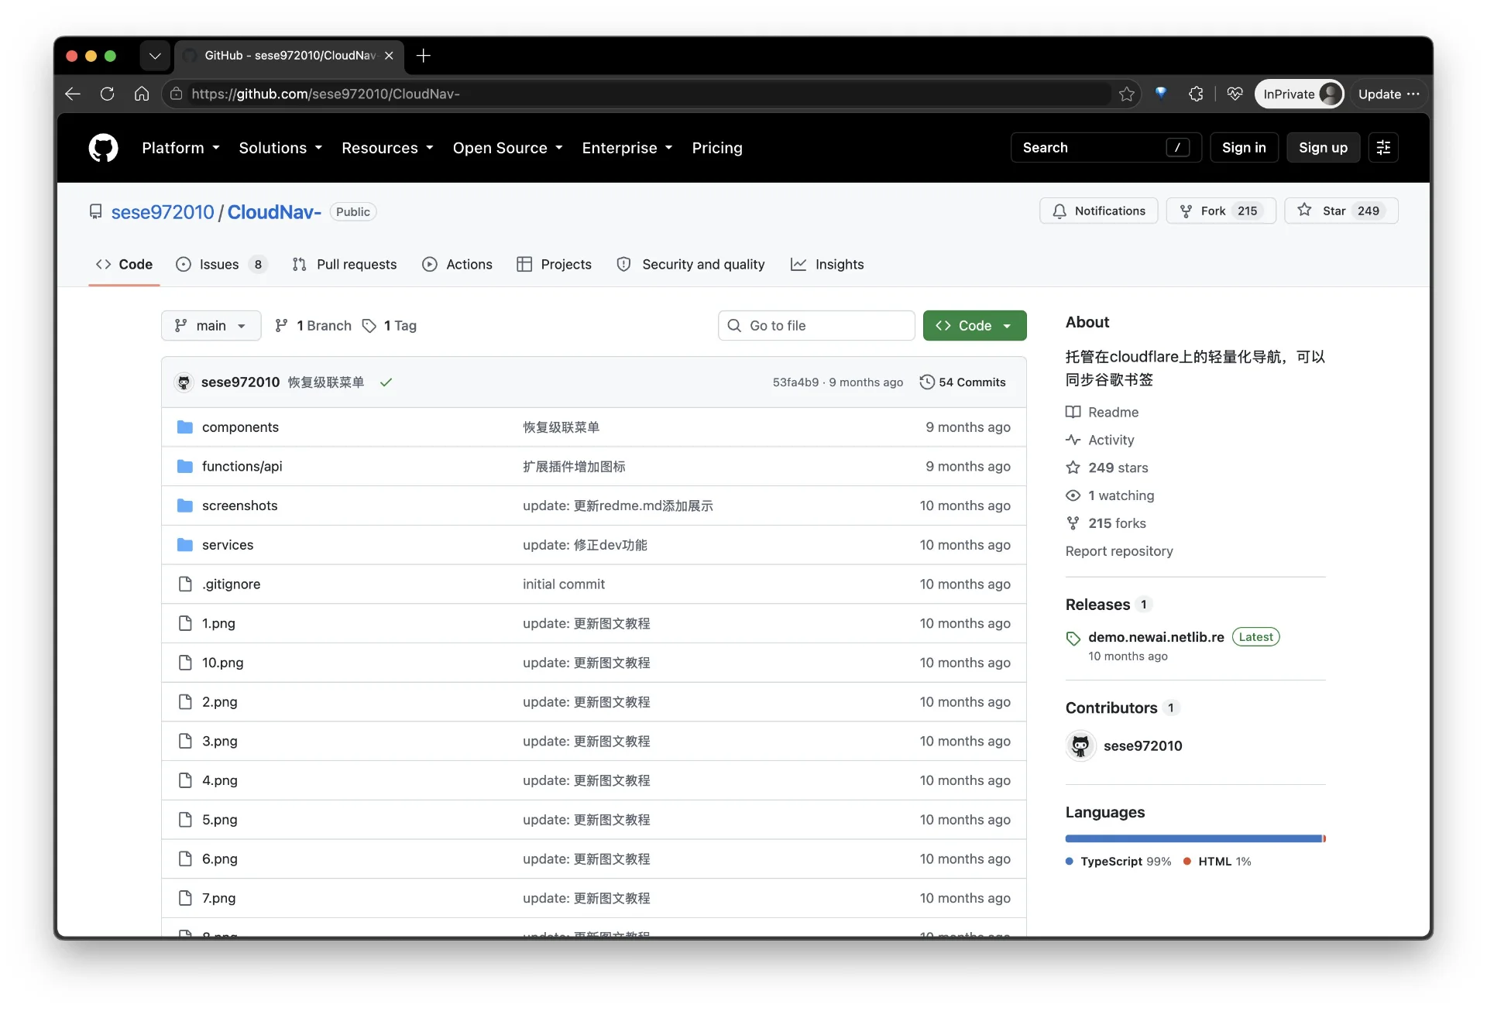Image resolution: width=1487 pixels, height=1011 pixels.
Task: Select the Code tab
Action: click(x=124, y=265)
